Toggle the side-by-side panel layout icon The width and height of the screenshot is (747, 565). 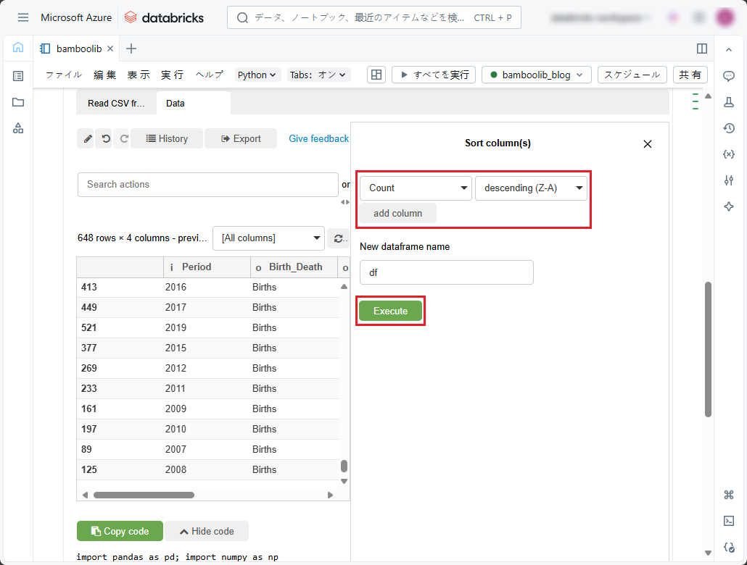701,49
